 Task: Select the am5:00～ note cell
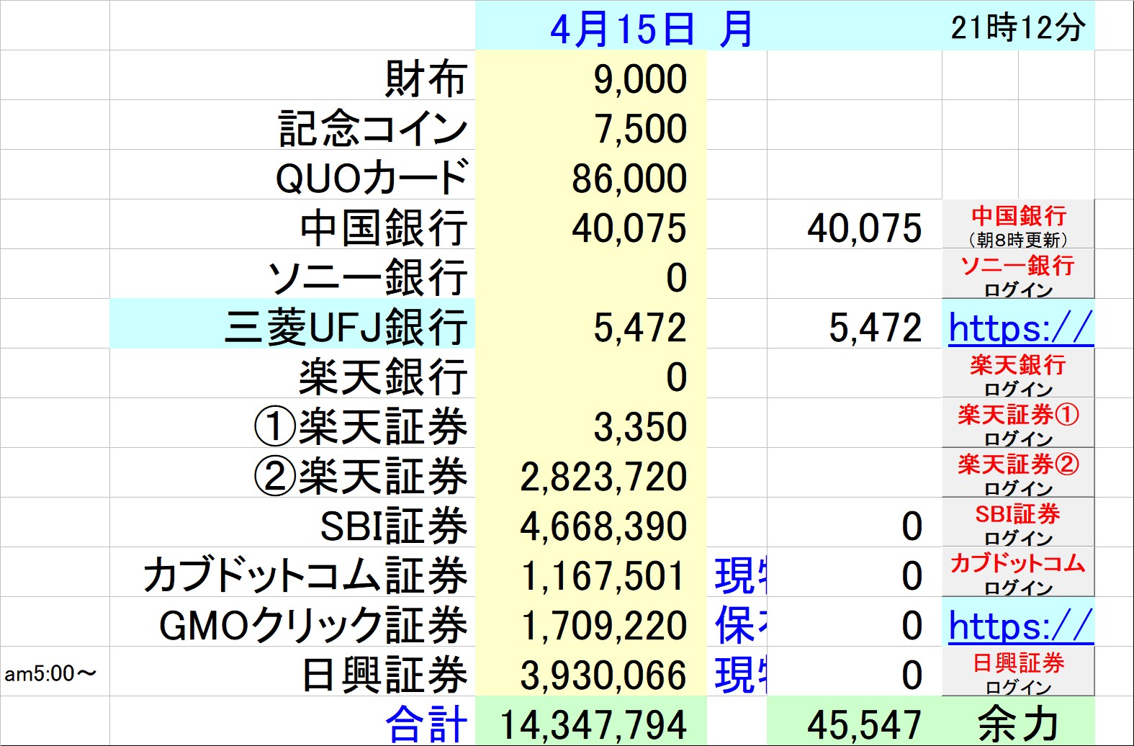click(55, 672)
